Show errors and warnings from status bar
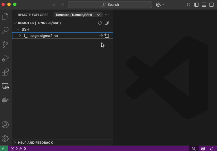 (x=18, y=148)
